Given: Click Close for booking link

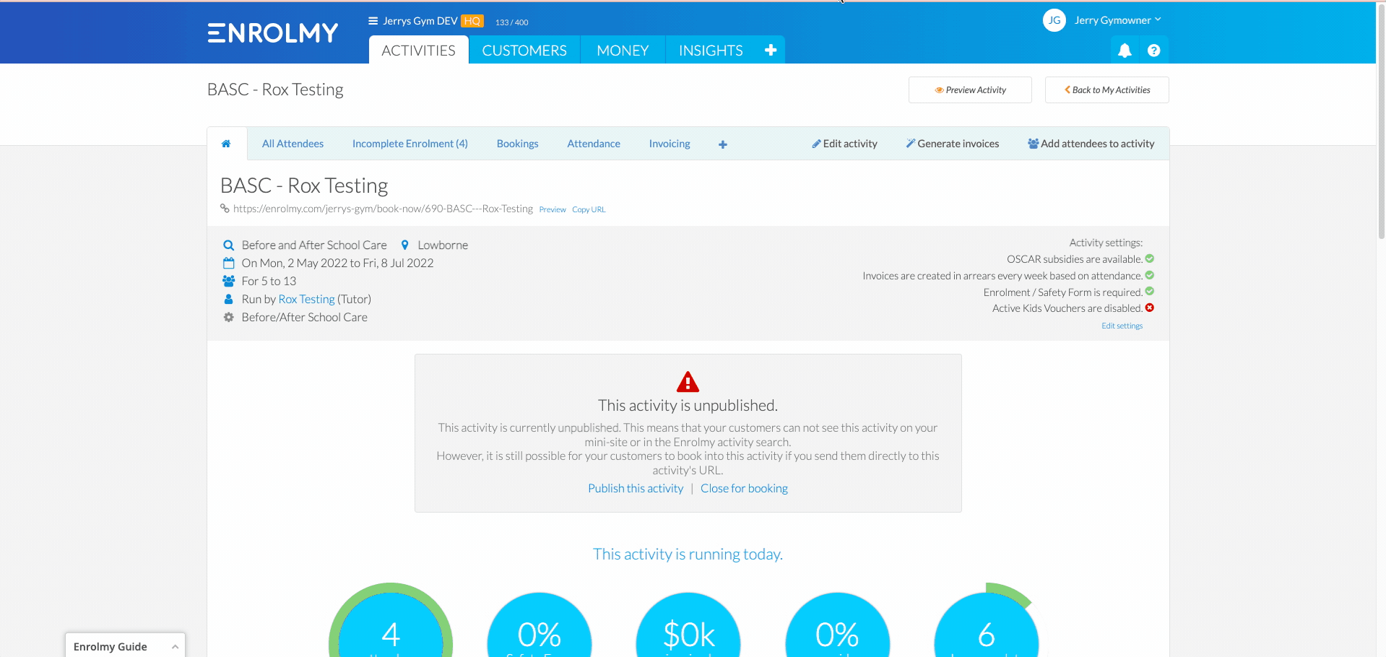Looking at the screenshot, I should click(x=744, y=489).
